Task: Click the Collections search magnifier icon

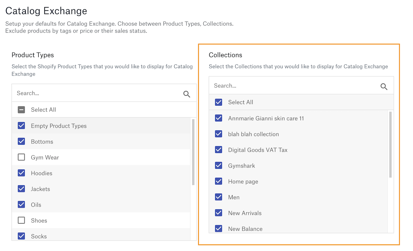Action: [x=384, y=87]
